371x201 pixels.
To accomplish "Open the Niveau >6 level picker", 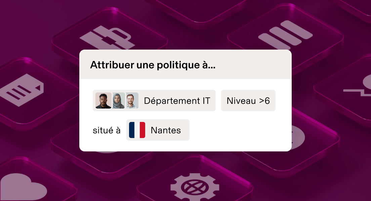I will tap(248, 100).
